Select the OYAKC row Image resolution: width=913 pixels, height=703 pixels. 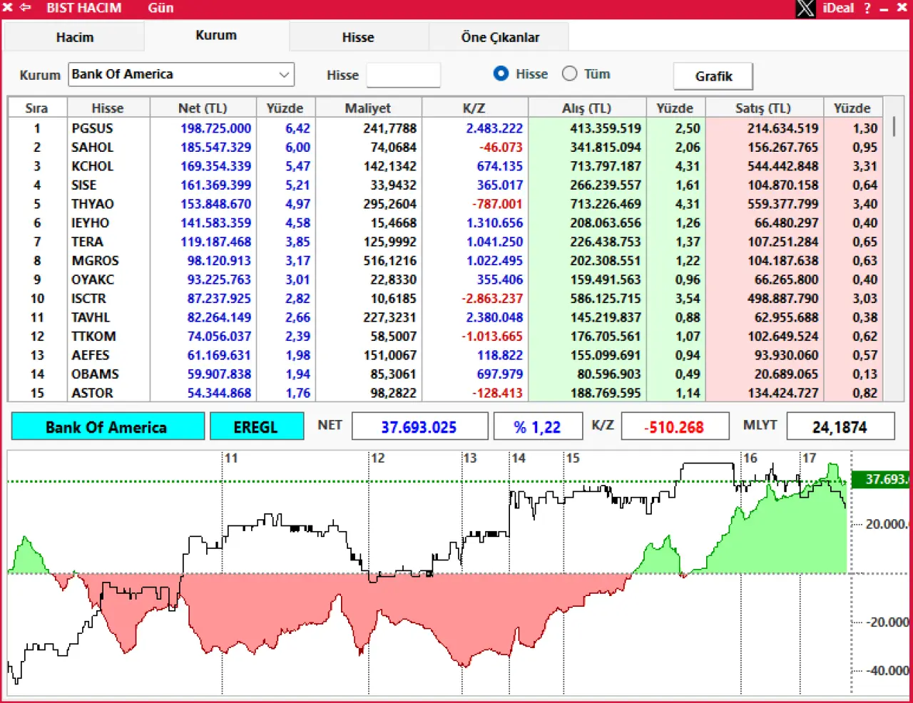point(445,279)
